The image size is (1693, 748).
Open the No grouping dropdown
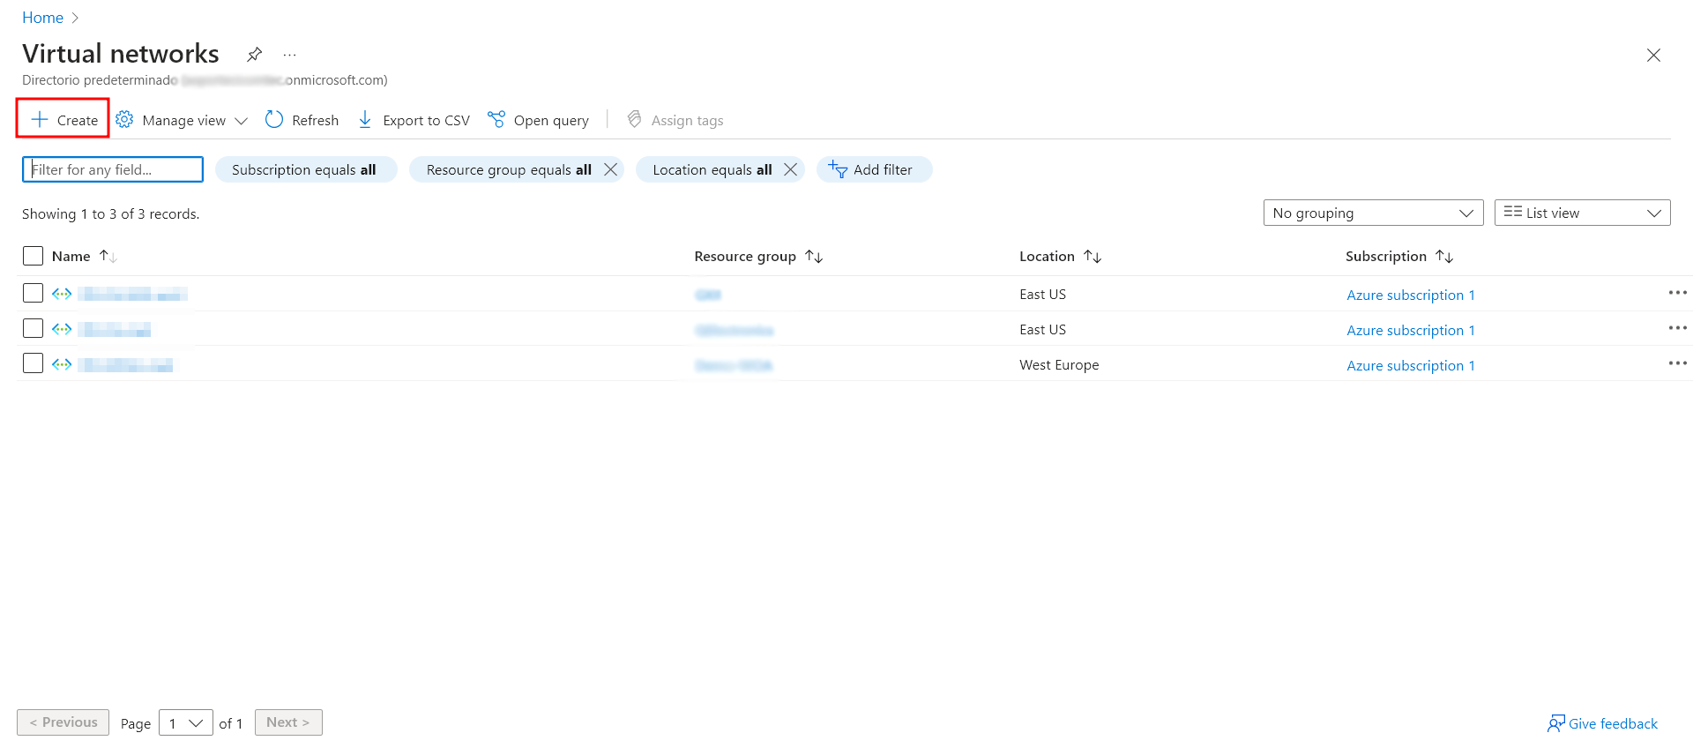tap(1372, 213)
